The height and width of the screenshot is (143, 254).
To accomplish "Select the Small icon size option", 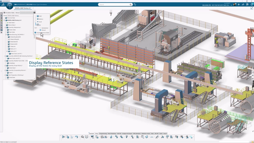I will 39,22.
